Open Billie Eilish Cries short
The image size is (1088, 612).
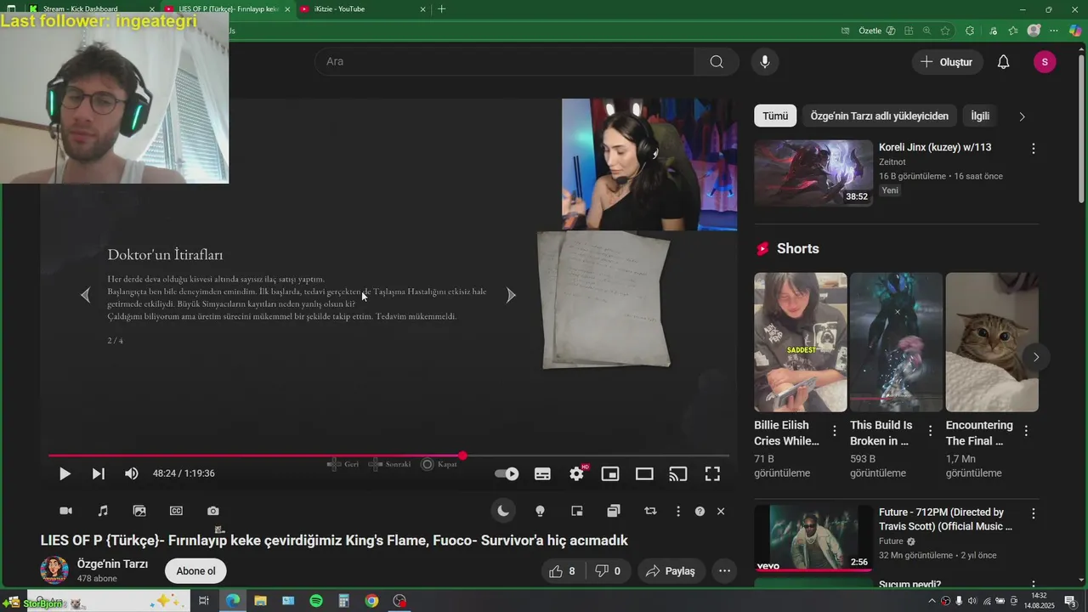point(800,342)
